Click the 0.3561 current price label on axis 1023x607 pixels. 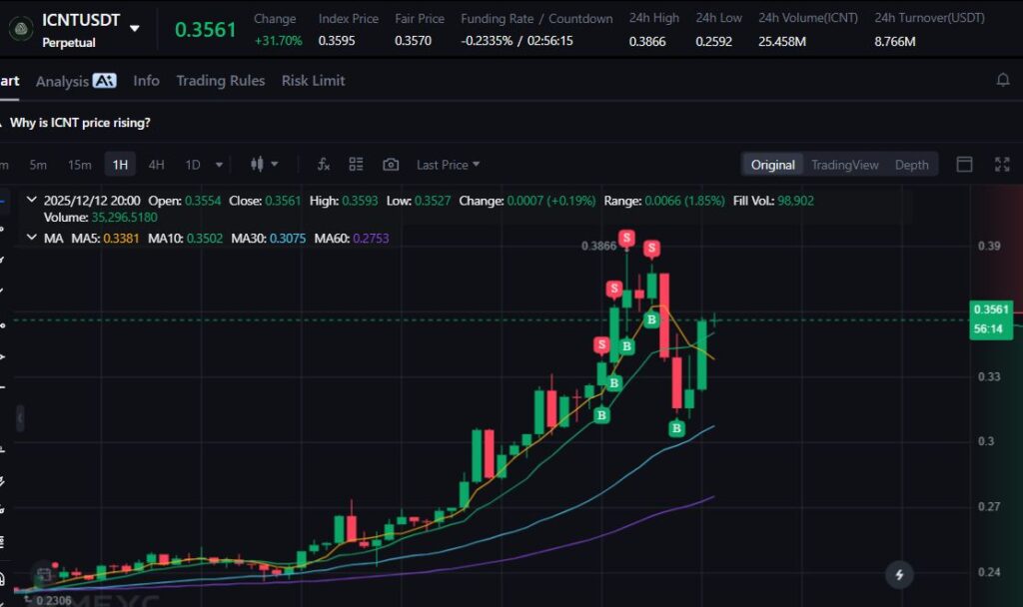point(991,309)
